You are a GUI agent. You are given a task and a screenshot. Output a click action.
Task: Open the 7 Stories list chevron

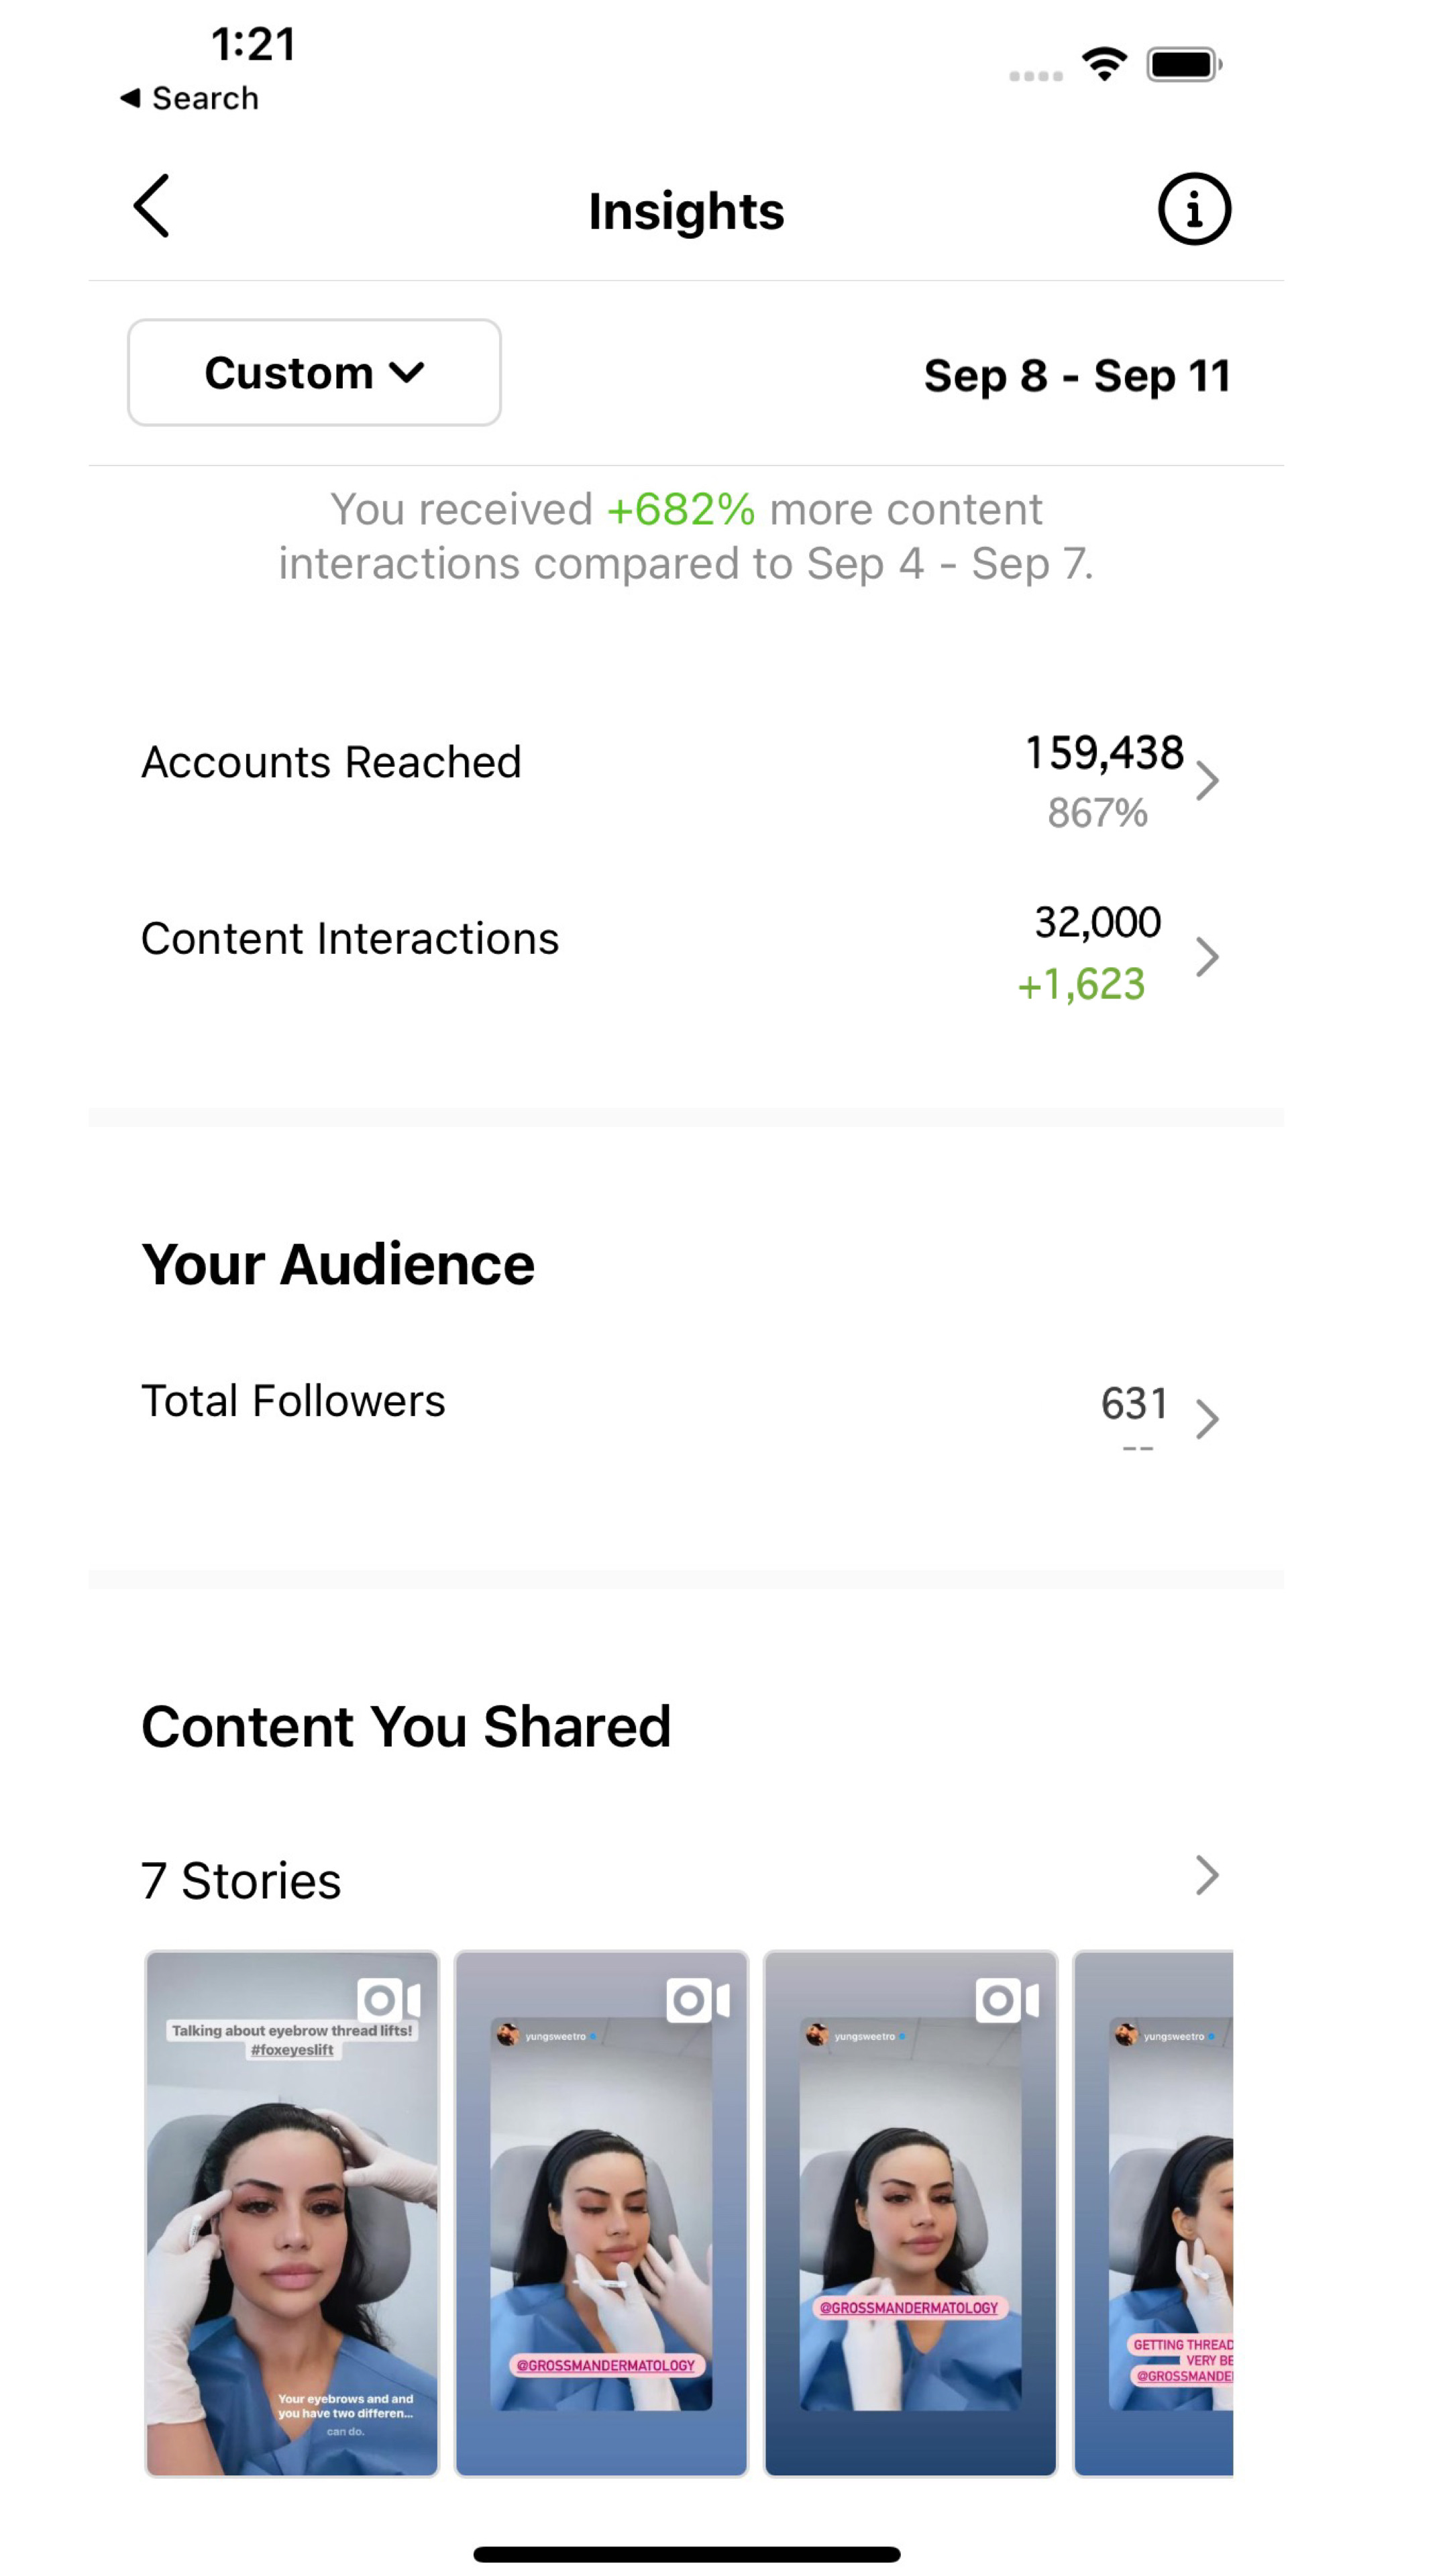[x=1207, y=1876]
